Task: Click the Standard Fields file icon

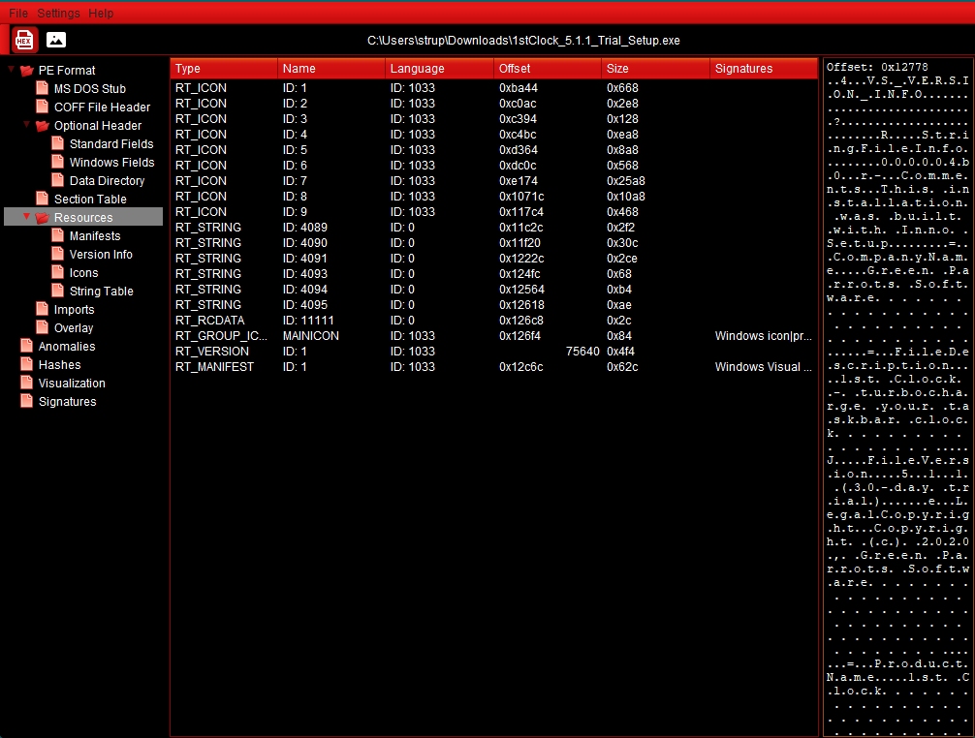Action: [x=58, y=143]
